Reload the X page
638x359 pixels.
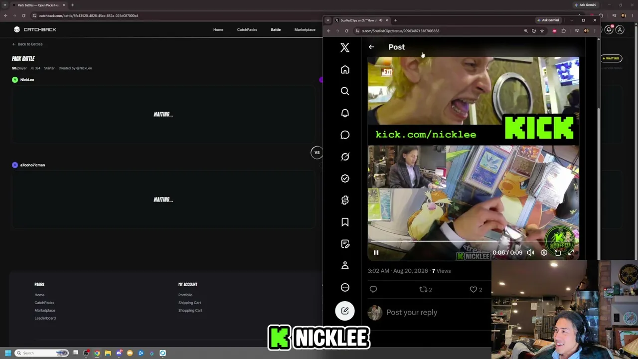pos(346,31)
